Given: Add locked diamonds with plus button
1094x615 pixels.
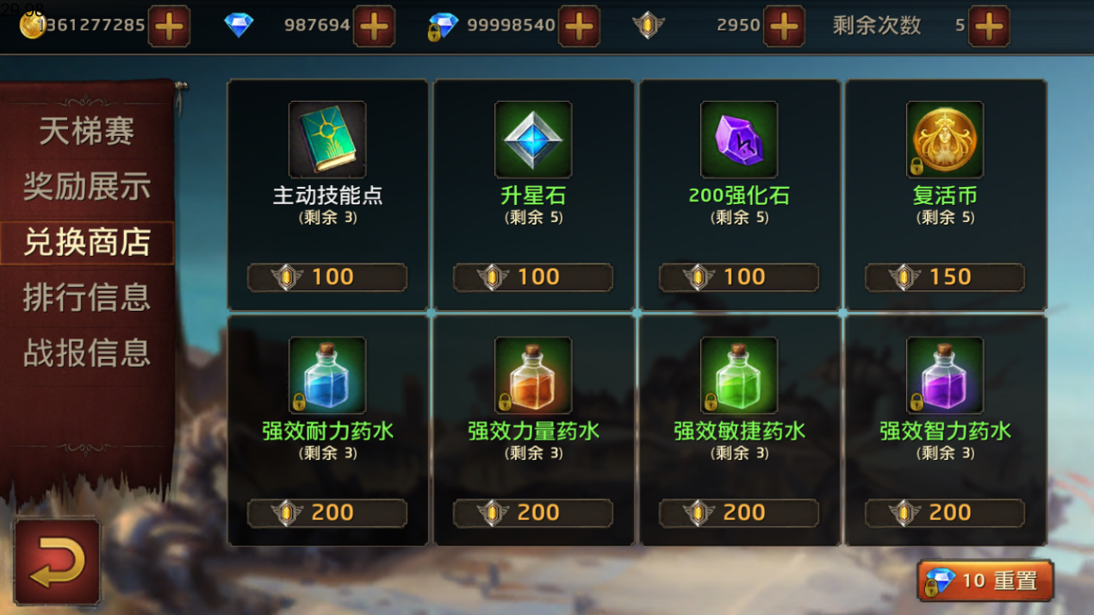Looking at the screenshot, I should pos(579,26).
